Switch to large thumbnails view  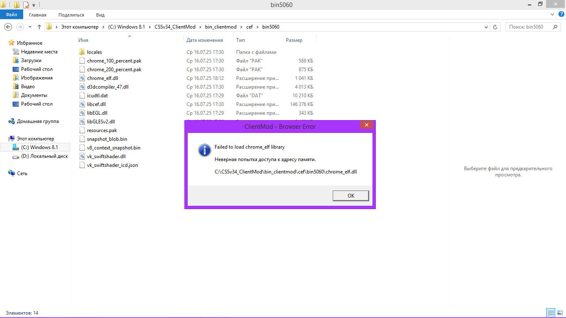point(559,313)
